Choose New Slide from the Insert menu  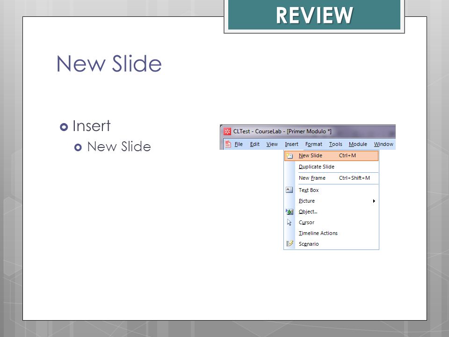coord(331,155)
